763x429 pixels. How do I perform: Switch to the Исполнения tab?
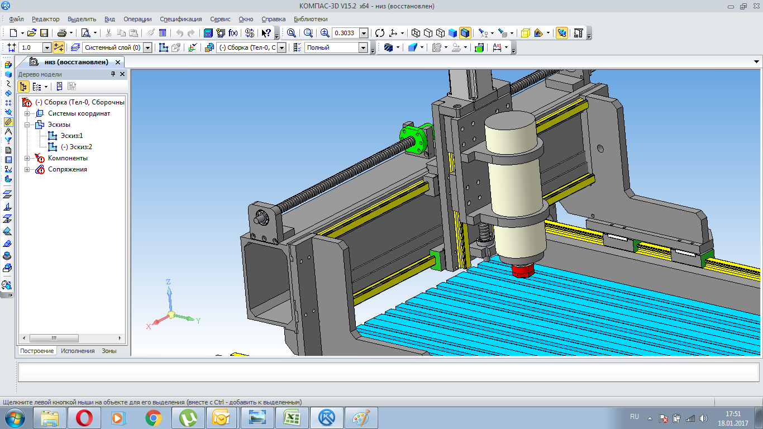point(78,351)
